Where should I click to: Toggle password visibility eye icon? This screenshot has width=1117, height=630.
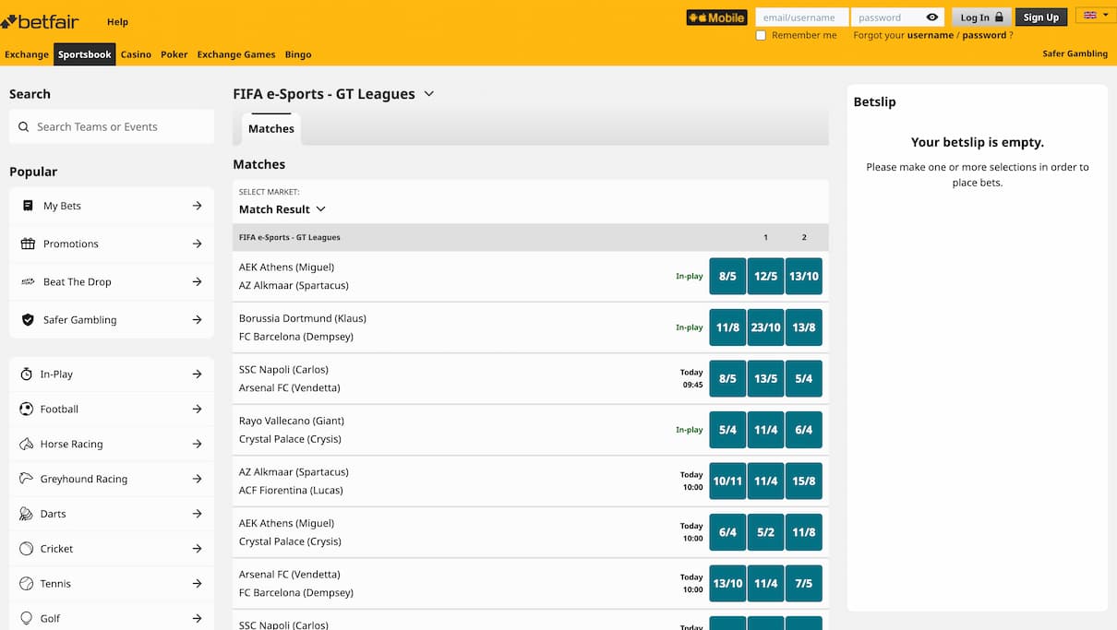(x=931, y=18)
